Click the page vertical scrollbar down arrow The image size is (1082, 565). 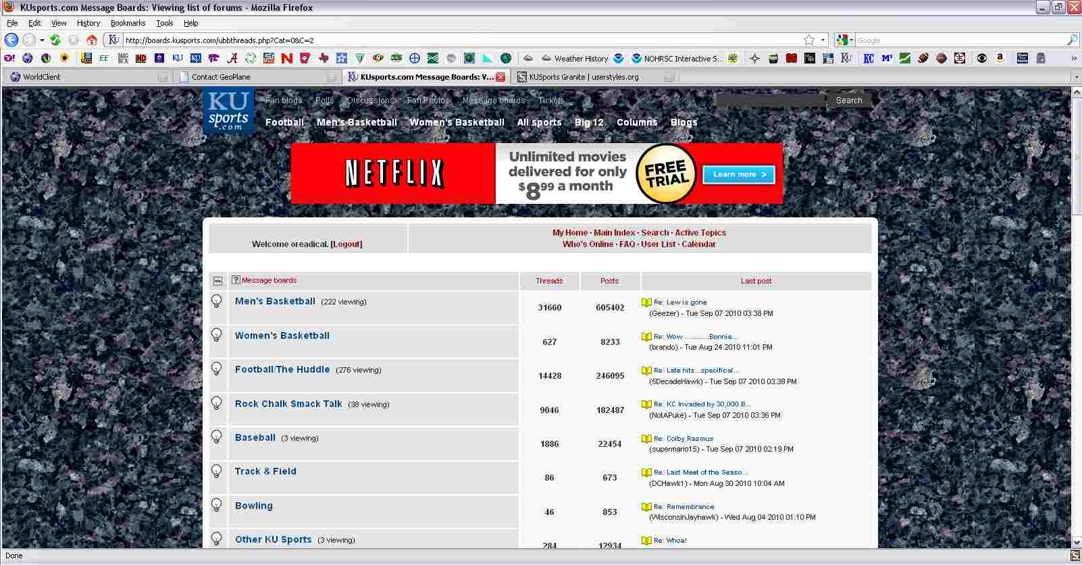(1077, 541)
